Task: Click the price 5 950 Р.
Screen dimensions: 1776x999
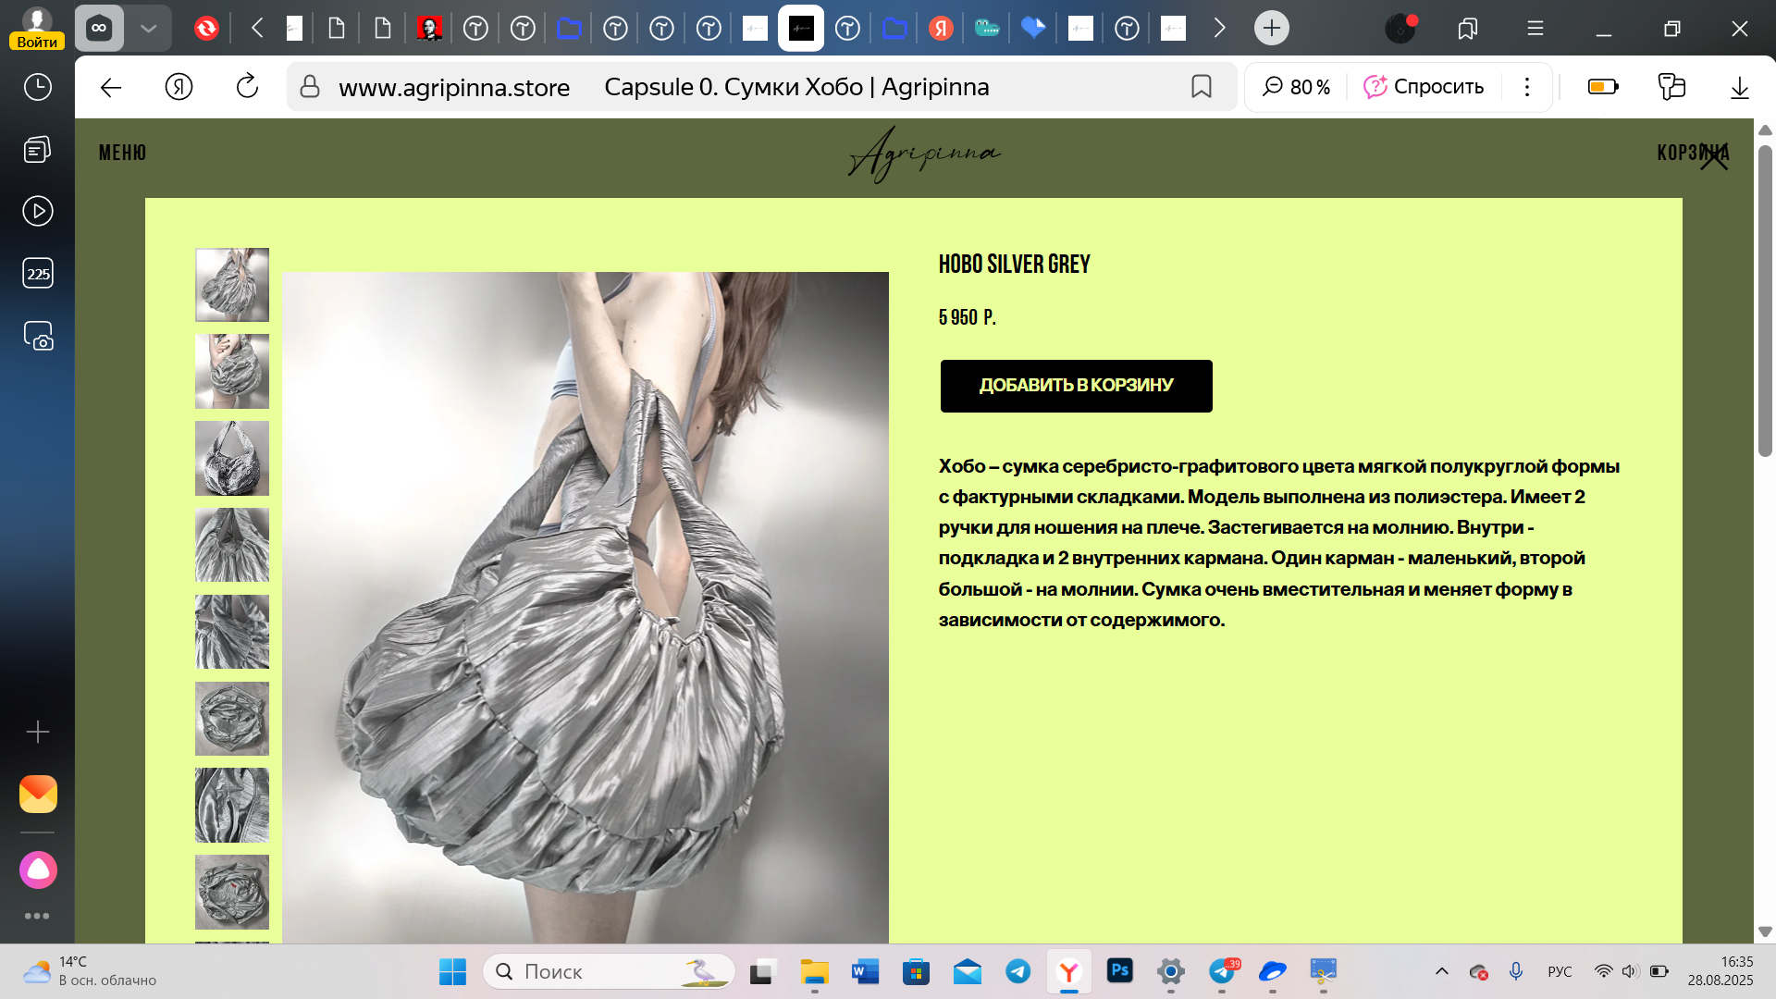Action: [967, 317]
